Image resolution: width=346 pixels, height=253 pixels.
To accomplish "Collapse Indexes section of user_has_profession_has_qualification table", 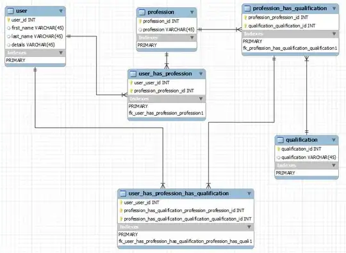I will coord(249,227).
